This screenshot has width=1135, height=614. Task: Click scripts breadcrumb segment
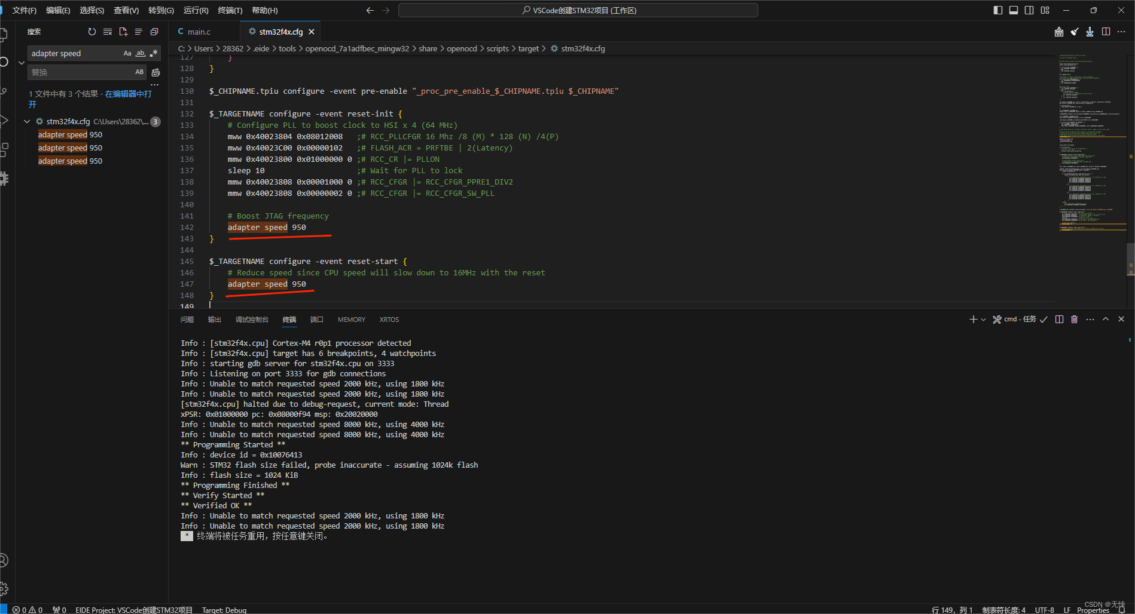pyautogui.click(x=498, y=48)
